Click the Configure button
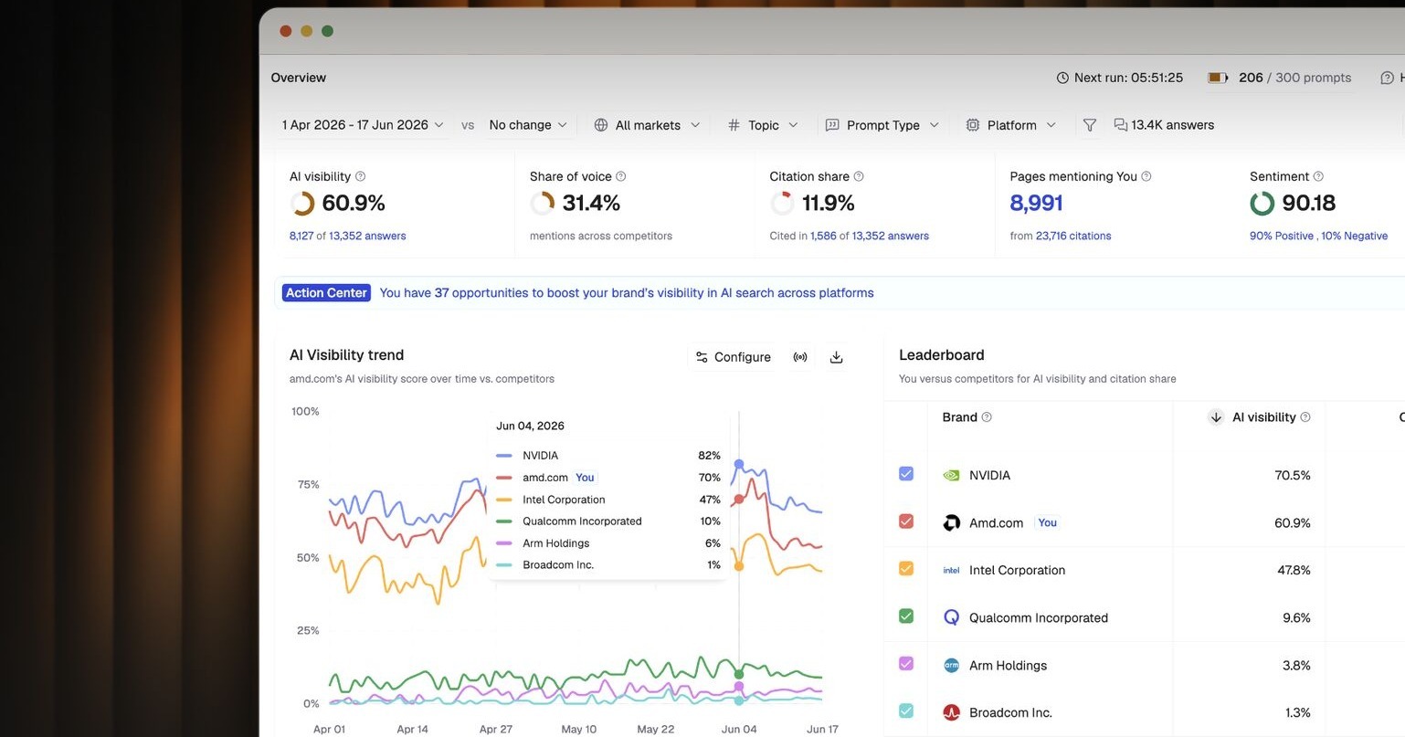This screenshot has width=1405, height=737. click(x=733, y=357)
